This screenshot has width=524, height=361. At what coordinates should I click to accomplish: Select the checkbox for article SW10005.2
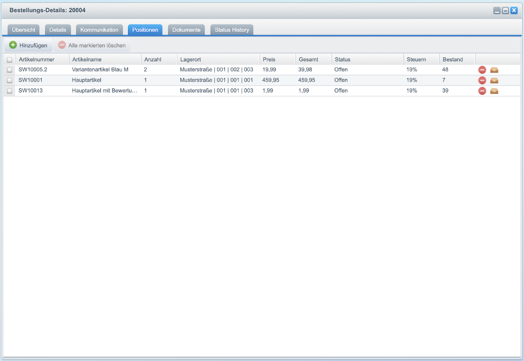[9, 70]
